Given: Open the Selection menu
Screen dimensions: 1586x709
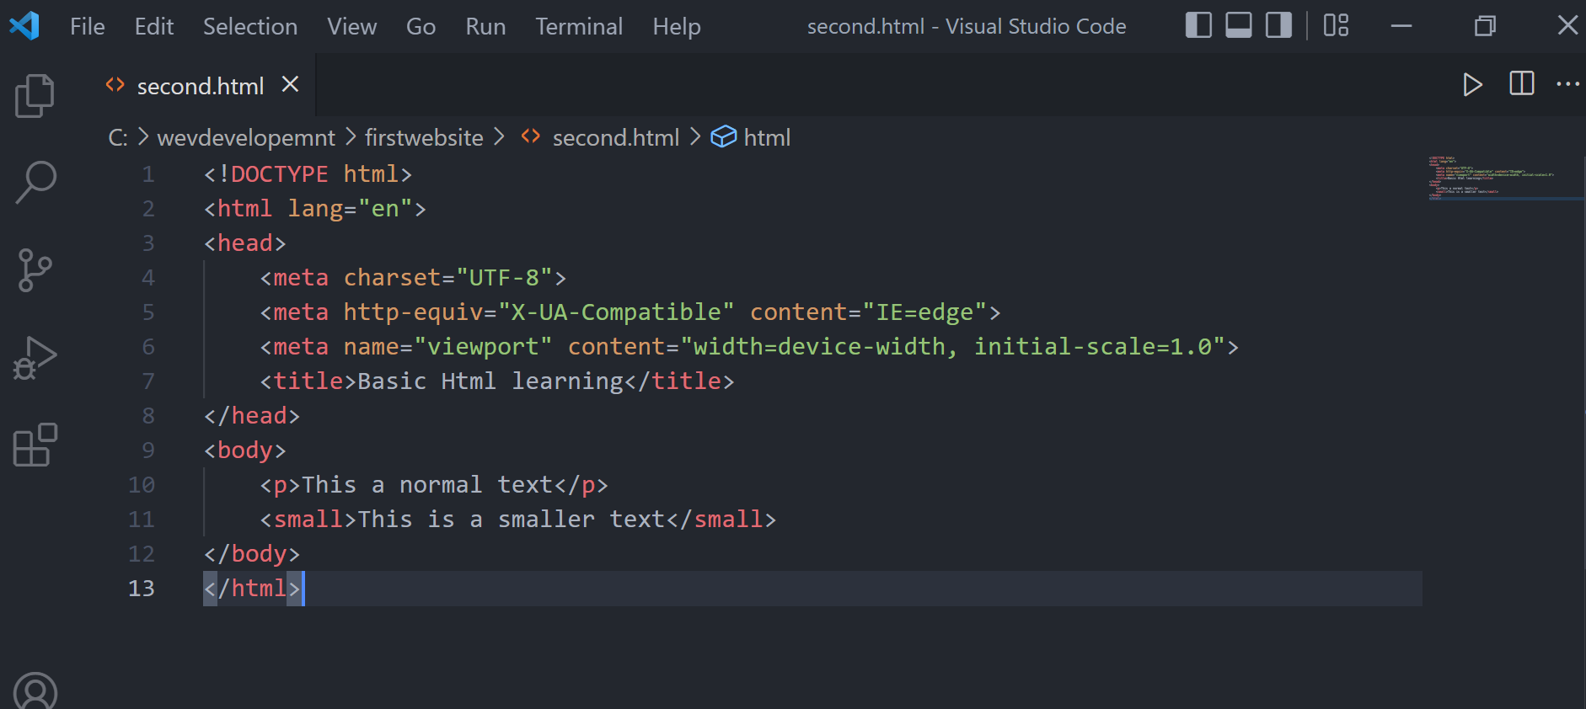Looking at the screenshot, I should tap(250, 26).
